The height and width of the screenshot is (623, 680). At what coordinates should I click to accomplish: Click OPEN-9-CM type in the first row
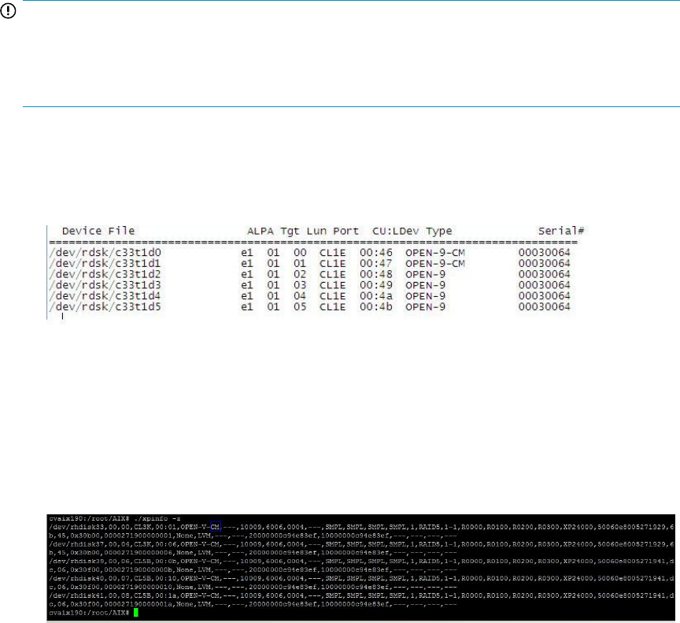coord(436,252)
